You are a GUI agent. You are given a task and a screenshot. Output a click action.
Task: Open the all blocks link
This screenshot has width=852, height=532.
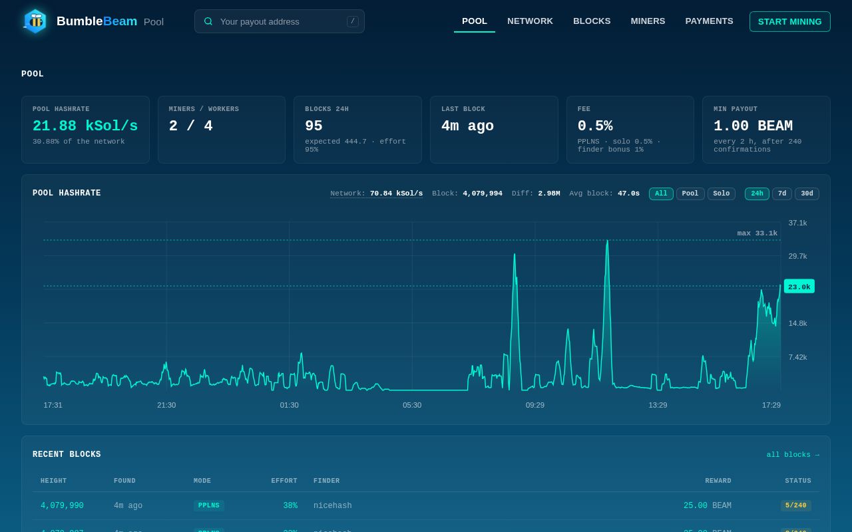pyautogui.click(x=793, y=455)
